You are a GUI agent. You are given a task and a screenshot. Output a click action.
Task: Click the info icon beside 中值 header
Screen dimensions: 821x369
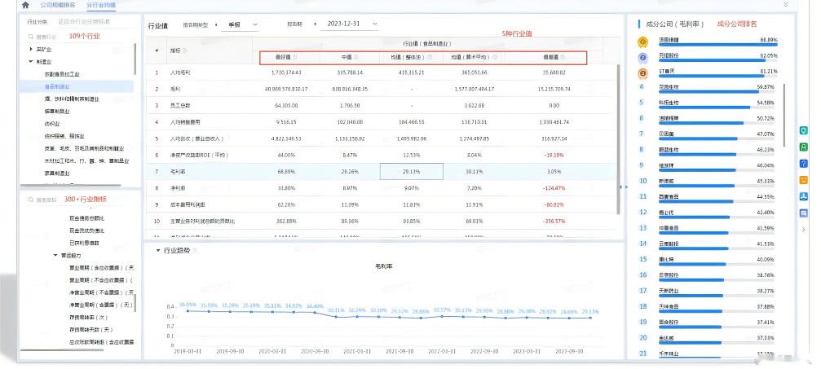[x=357, y=58]
